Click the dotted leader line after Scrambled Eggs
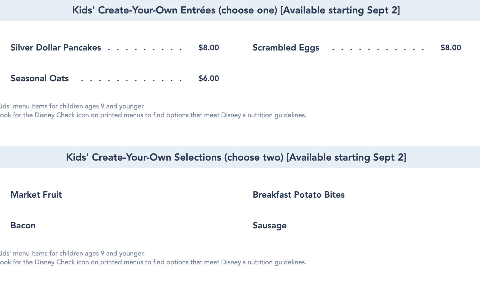The height and width of the screenshot is (286, 480). coord(378,49)
